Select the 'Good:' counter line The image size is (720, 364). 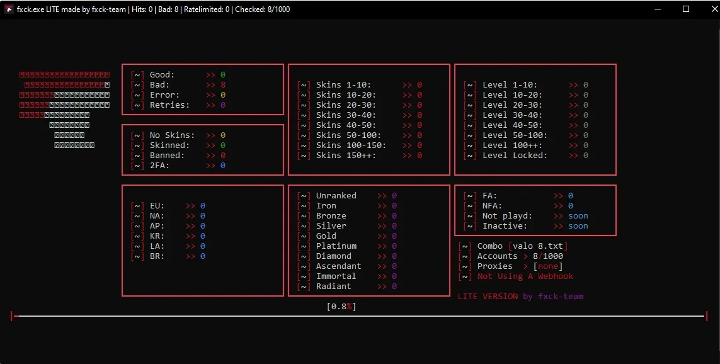tap(178, 75)
